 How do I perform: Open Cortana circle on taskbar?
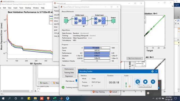click(x=16, y=98)
